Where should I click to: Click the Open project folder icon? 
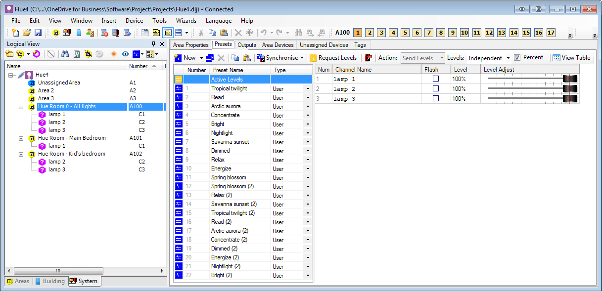(27, 33)
